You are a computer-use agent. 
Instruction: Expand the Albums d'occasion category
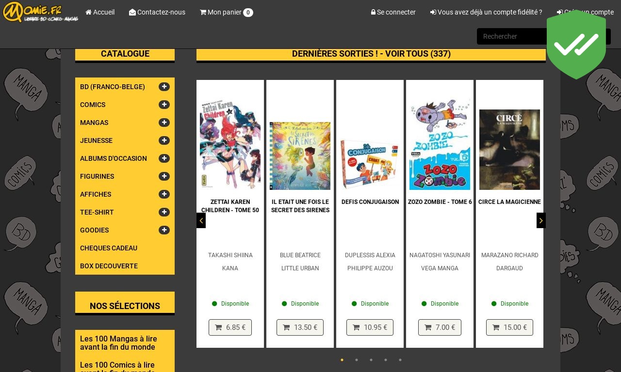(x=164, y=158)
